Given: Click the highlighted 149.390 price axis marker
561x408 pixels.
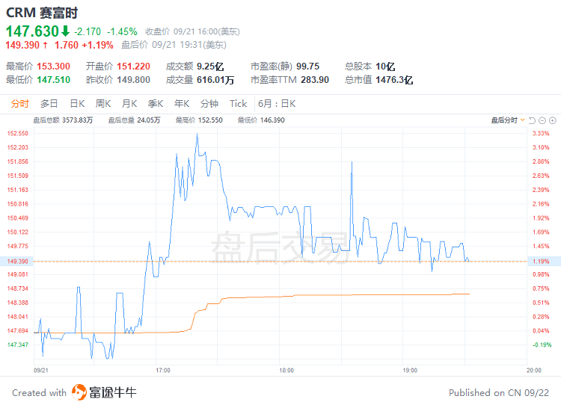Looking at the screenshot, I should coord(16,261).
